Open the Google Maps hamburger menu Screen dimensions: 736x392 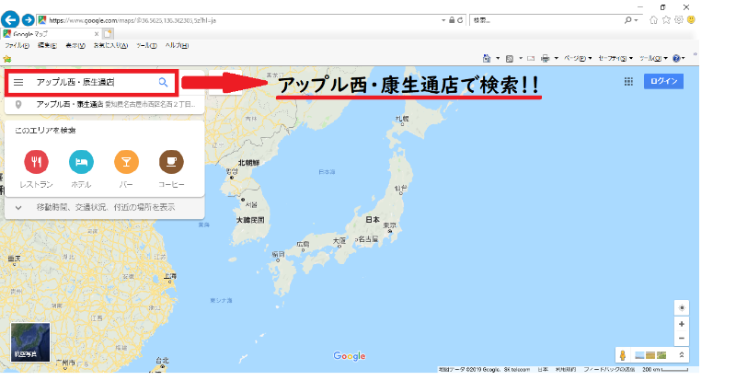point(18,82)
